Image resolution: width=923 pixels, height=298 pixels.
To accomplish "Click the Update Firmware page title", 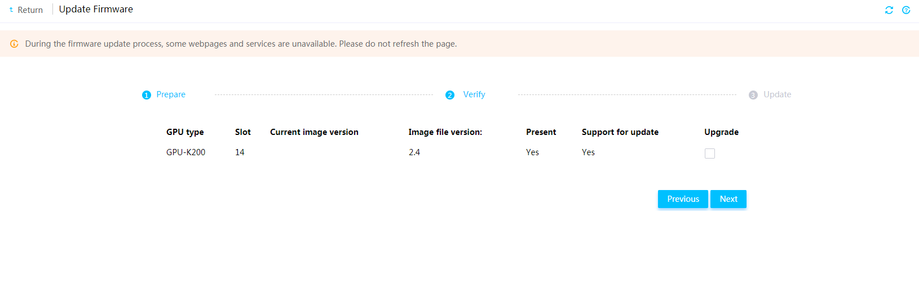I will click(96, 9).
